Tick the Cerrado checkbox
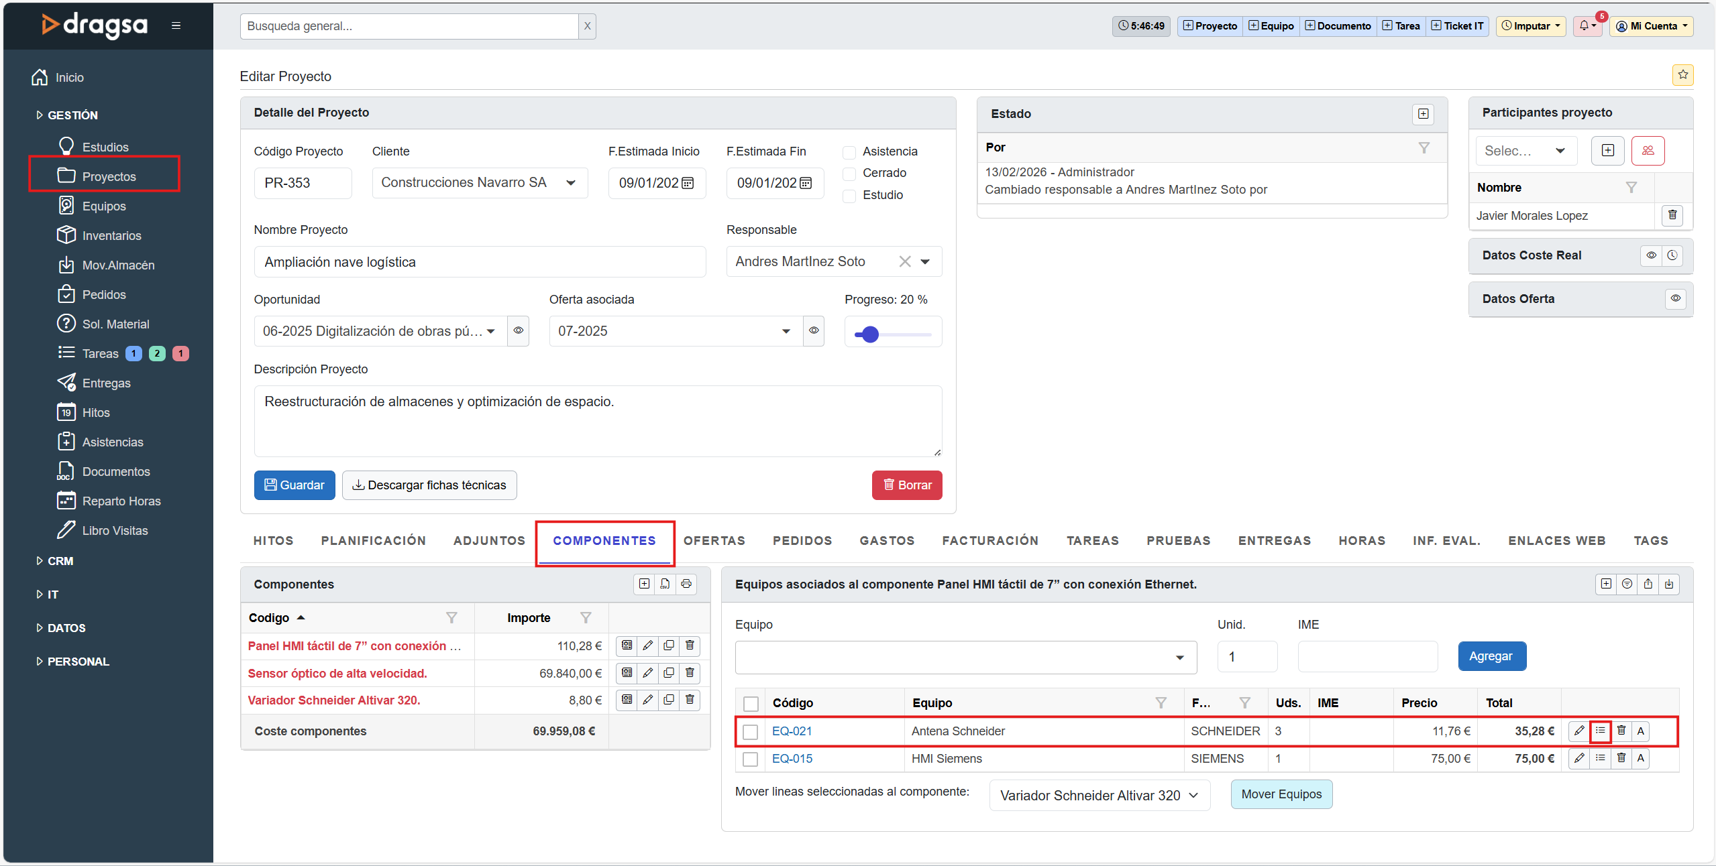This screenshot has width=1716, height=866. coord(849,174)
